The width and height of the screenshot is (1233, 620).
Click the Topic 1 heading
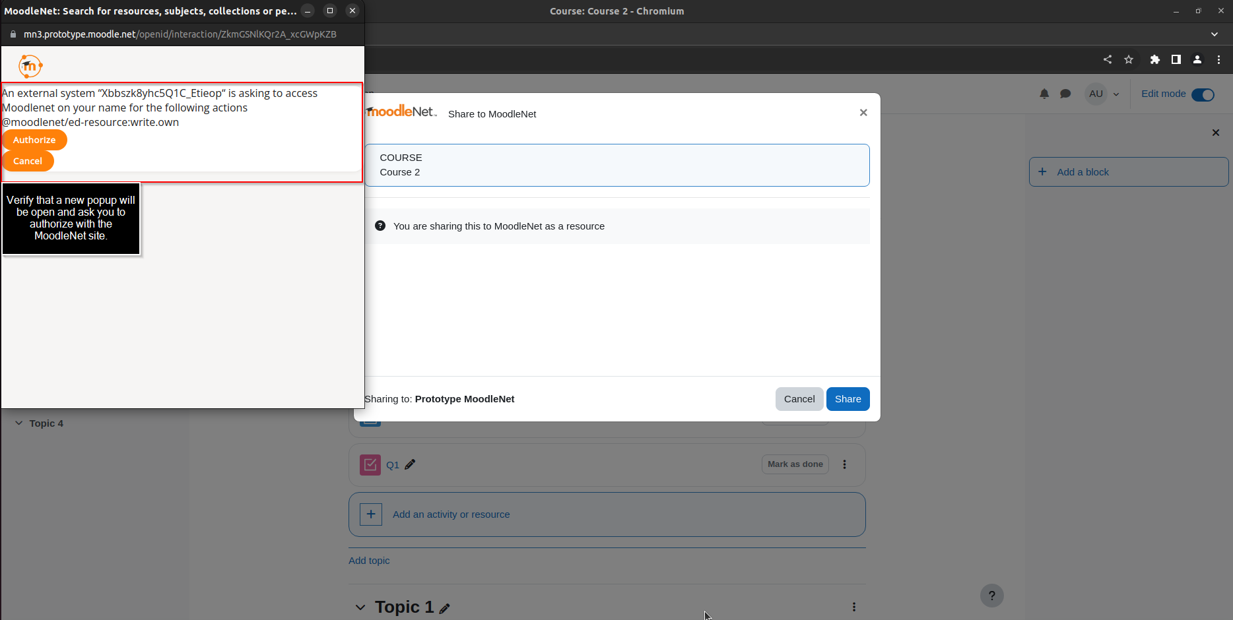point(405,607)
